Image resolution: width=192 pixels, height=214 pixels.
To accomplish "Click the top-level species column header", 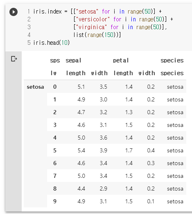I will point(172,60).
